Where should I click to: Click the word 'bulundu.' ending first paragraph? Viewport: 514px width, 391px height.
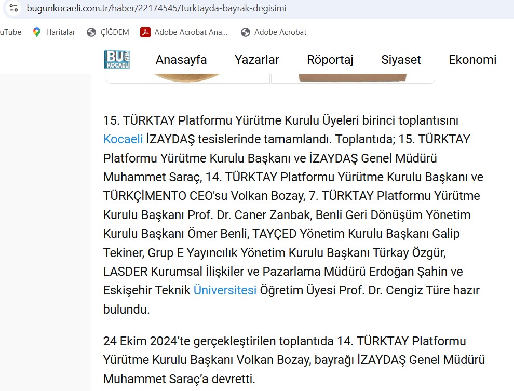[x=127, y=309]
